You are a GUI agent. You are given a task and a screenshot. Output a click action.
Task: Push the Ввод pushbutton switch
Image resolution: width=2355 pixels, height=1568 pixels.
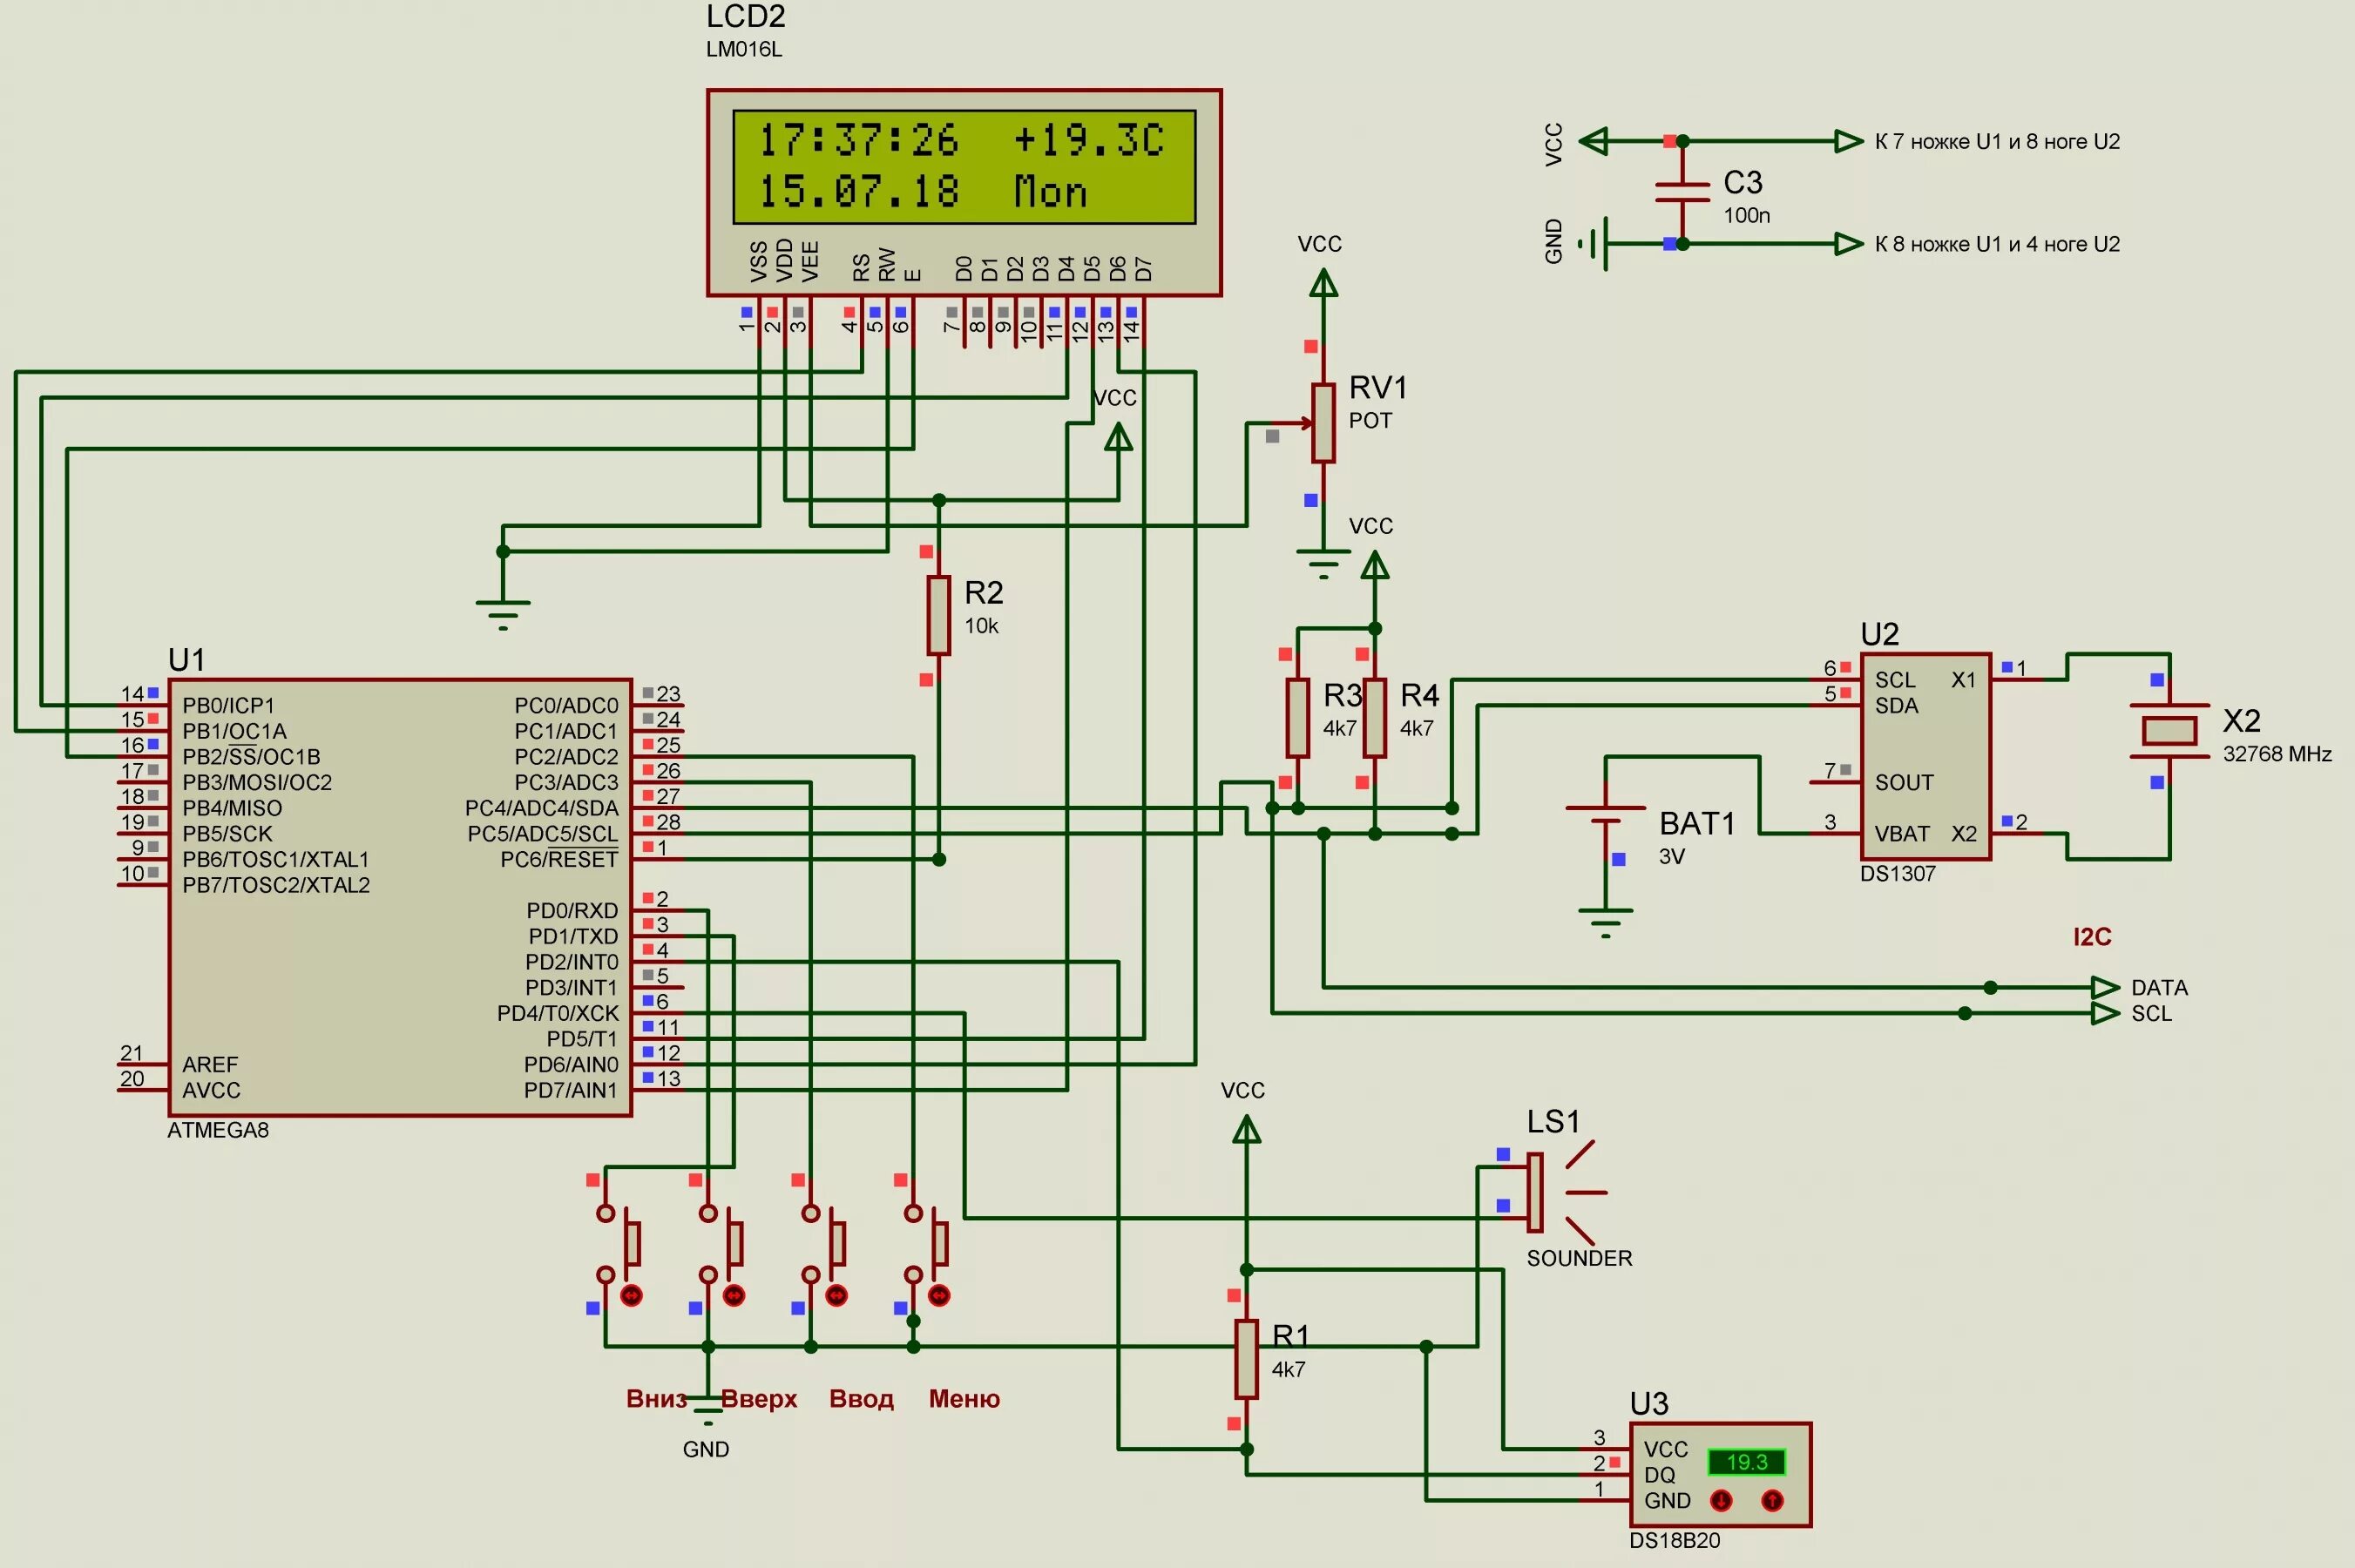tap(823, 1243)
